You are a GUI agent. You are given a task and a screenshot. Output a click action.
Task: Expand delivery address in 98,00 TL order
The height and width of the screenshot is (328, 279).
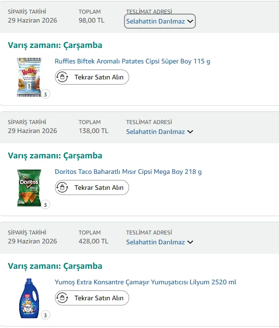pyautogui.click(x=160, y=21)
